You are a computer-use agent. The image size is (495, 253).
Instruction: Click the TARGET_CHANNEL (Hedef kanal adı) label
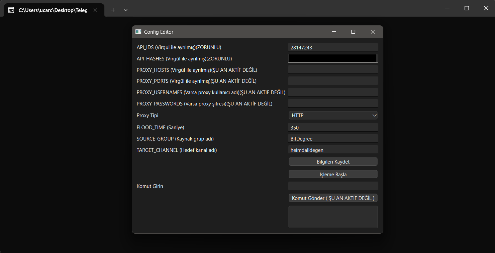pyautogui.click(x=177, y=150)
